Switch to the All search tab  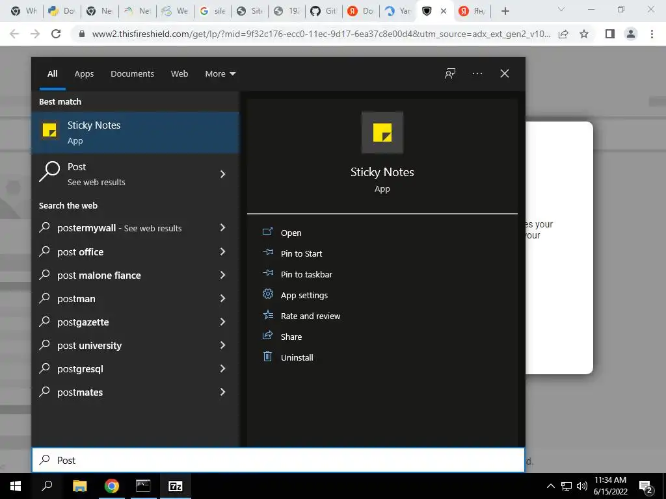[52, 73]
